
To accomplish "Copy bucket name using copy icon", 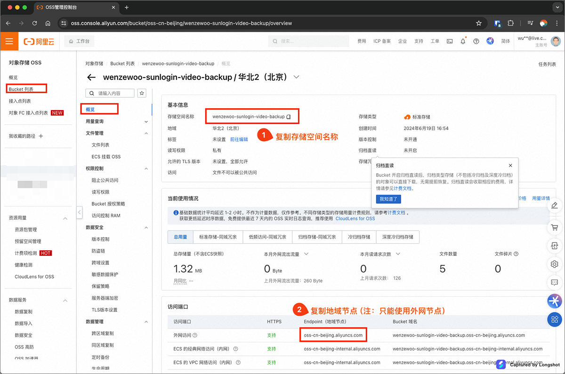I will coord(289,117).
